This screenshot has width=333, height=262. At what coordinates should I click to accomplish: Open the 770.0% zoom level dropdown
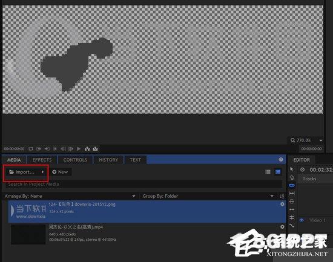[306, 140]
